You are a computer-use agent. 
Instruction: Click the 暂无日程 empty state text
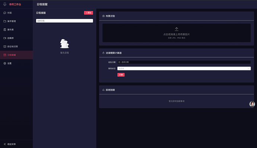click(64, 53)
